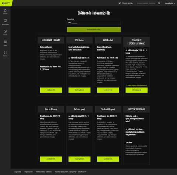Open the news grid icon in the sidebar
177x175 pixels.
[5, 42]
